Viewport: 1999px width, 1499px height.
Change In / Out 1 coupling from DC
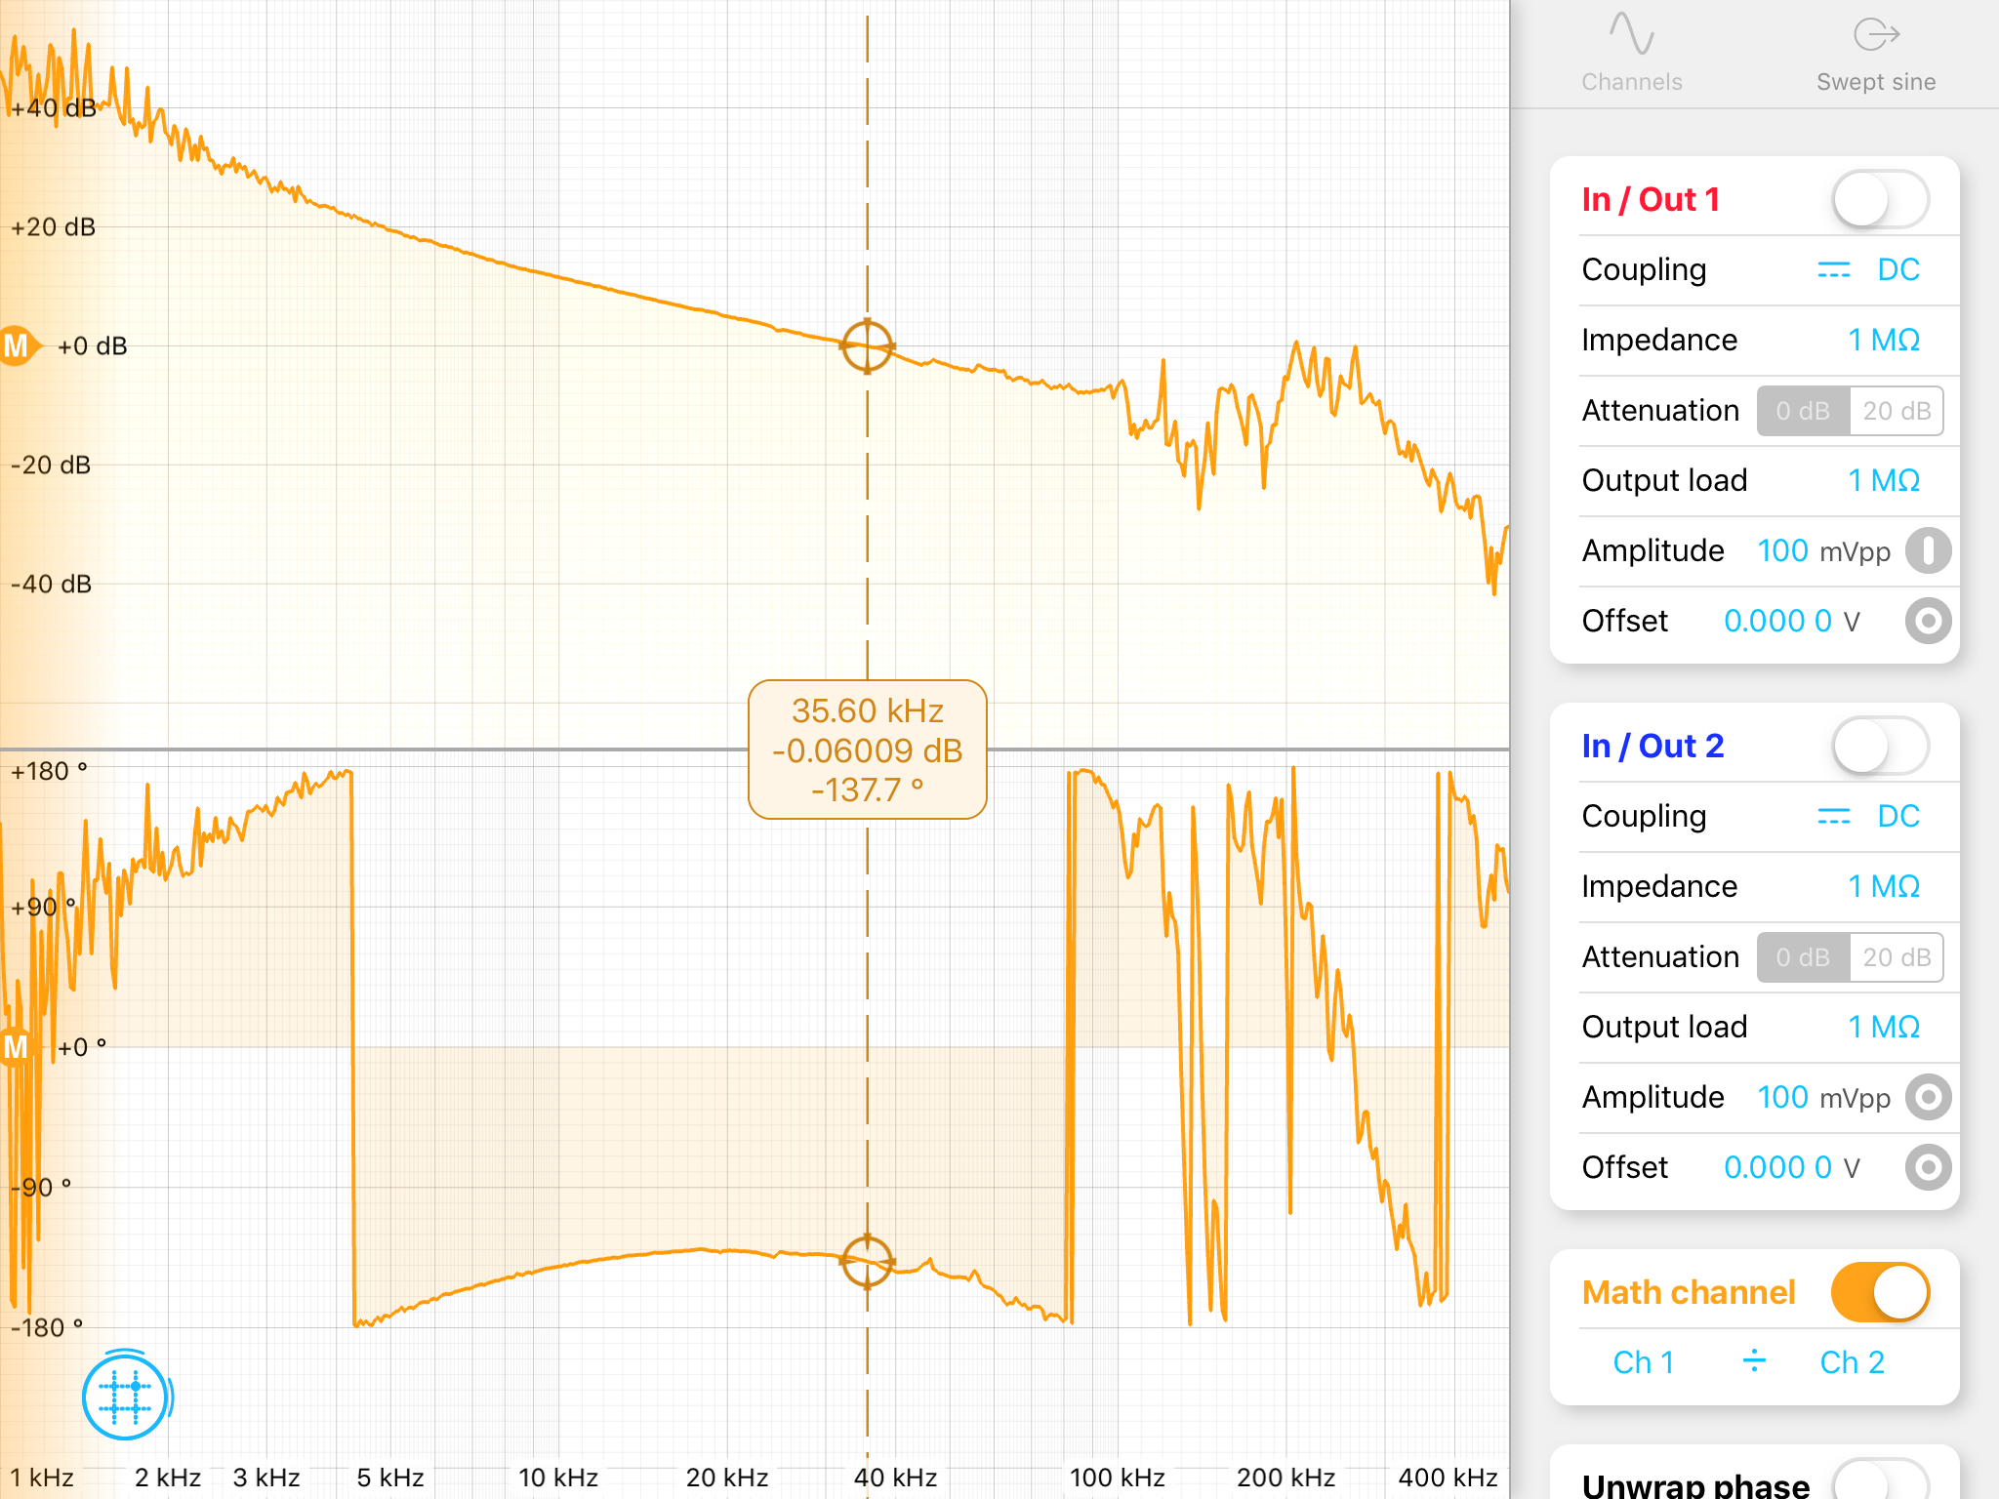[x=1868, y=269]
